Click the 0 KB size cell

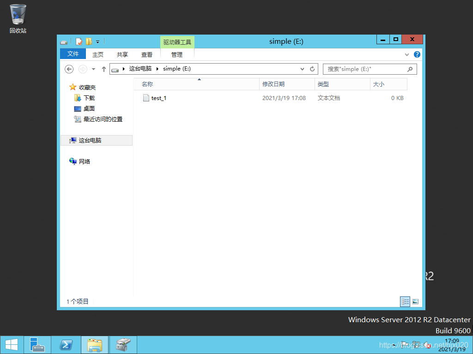(397, 98)
